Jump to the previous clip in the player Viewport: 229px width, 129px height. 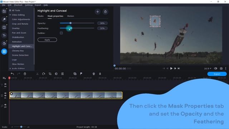(x=164, y=68)
